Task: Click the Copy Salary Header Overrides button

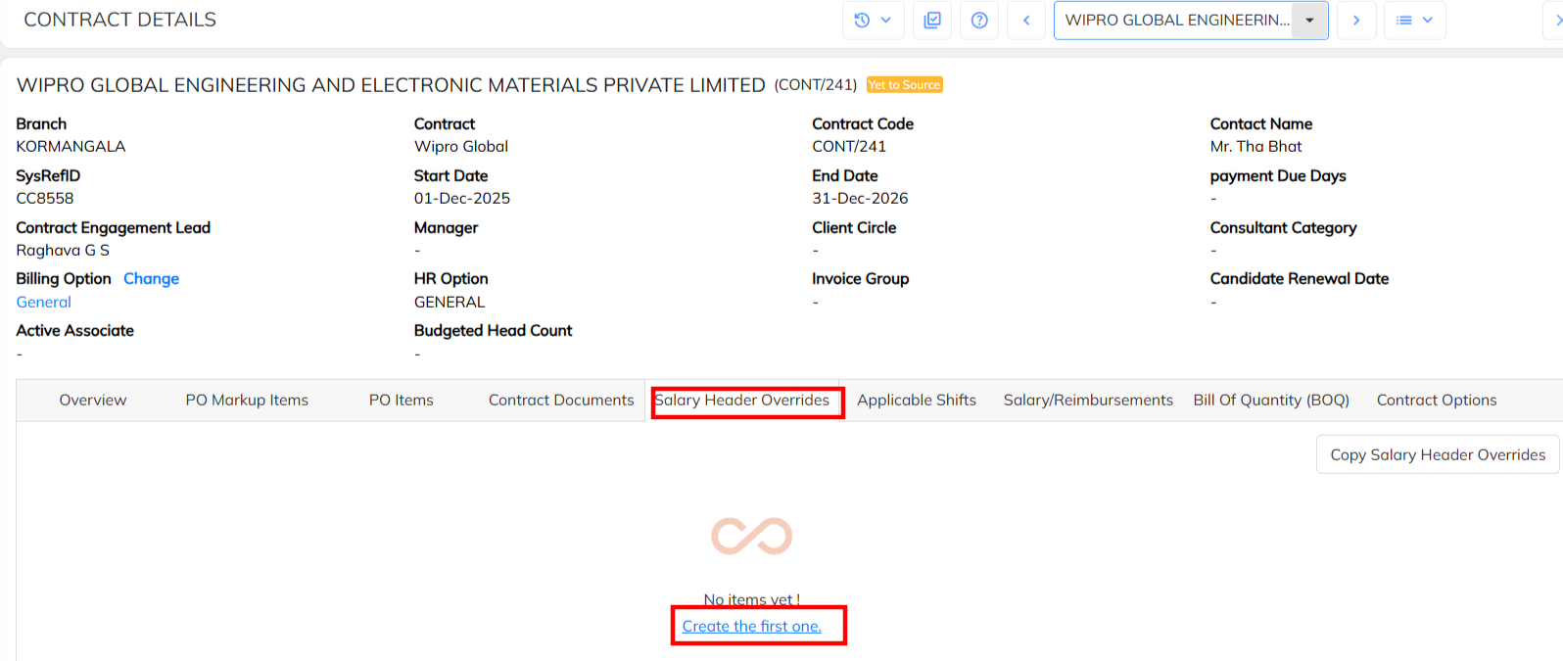Action: 1438,455
